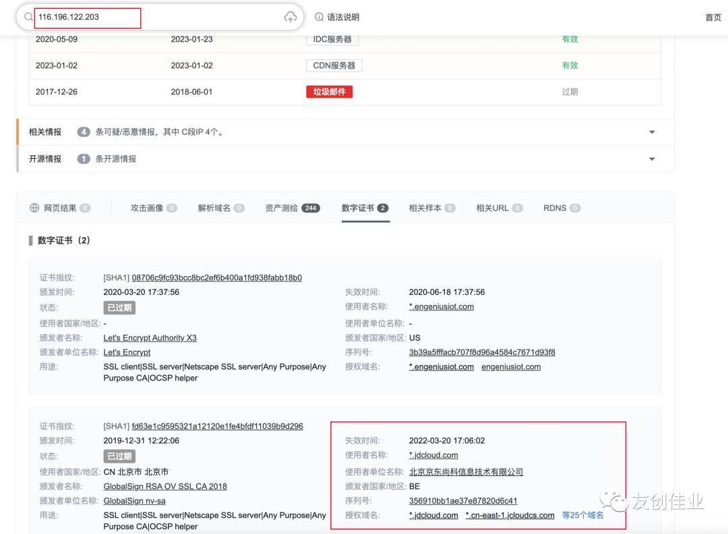Viewport: 728px width, 534px height.
Task: Click the globe icon beside 网页结果
Action: 34,208
